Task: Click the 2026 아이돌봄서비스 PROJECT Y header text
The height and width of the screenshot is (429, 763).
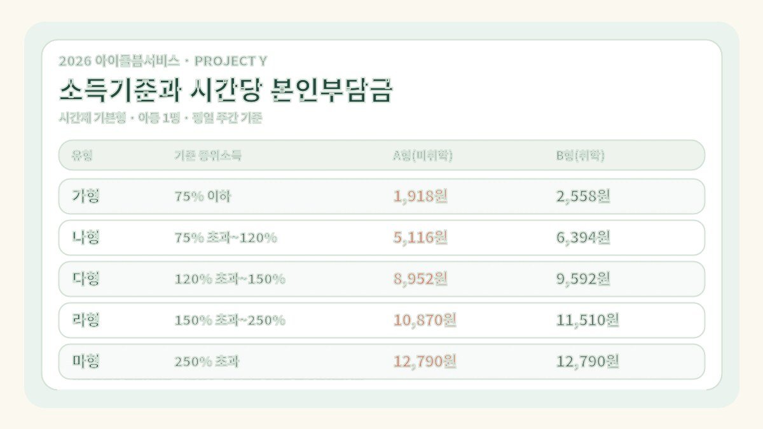Action: 163,61
